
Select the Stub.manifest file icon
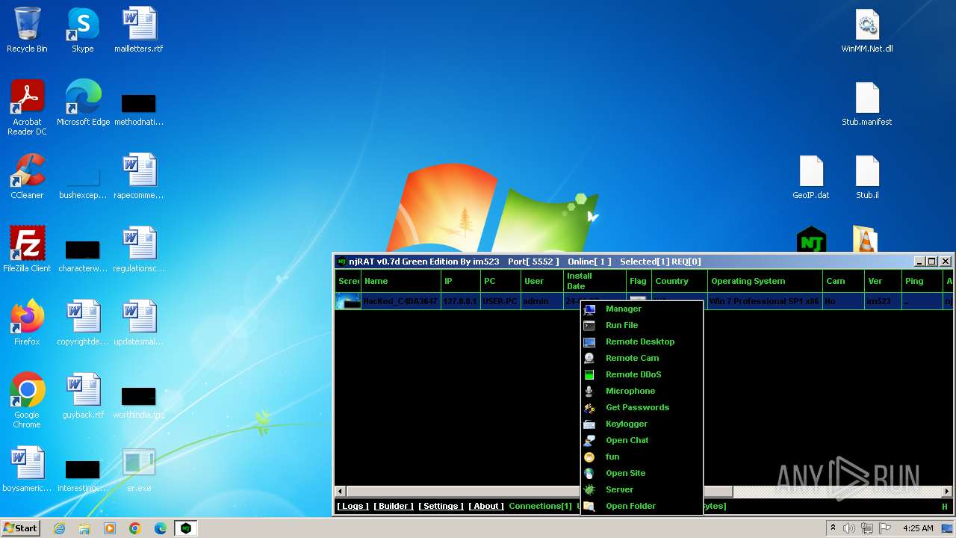pyautogui.click(x=867, y=104)
